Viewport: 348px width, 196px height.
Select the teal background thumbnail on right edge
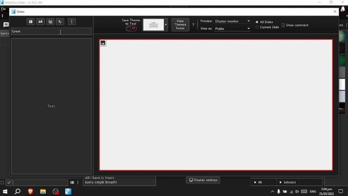pyautogui.click(x=342, y=36)
